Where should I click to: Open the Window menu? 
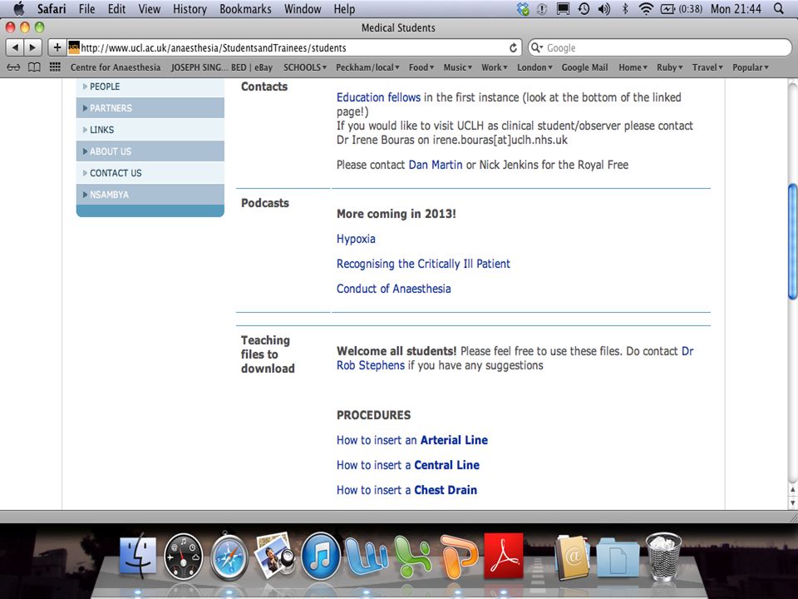[303, 8]
